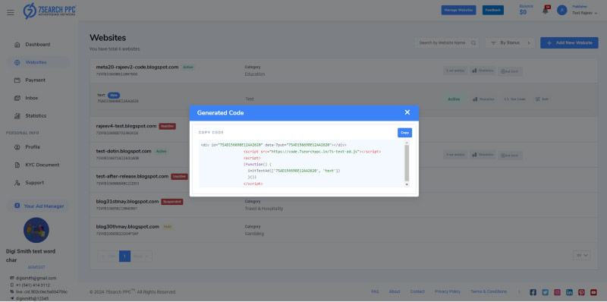The image size is (607, 302).
Task: Open Dashboard from the sidebar
Action: point(37,45)
